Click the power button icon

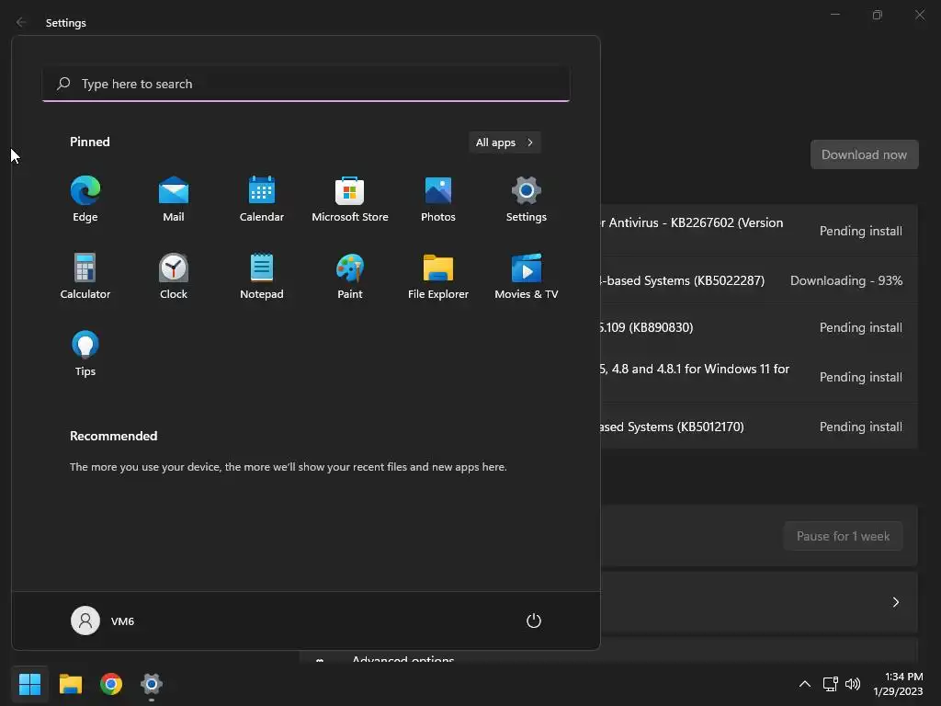(534, 621)
